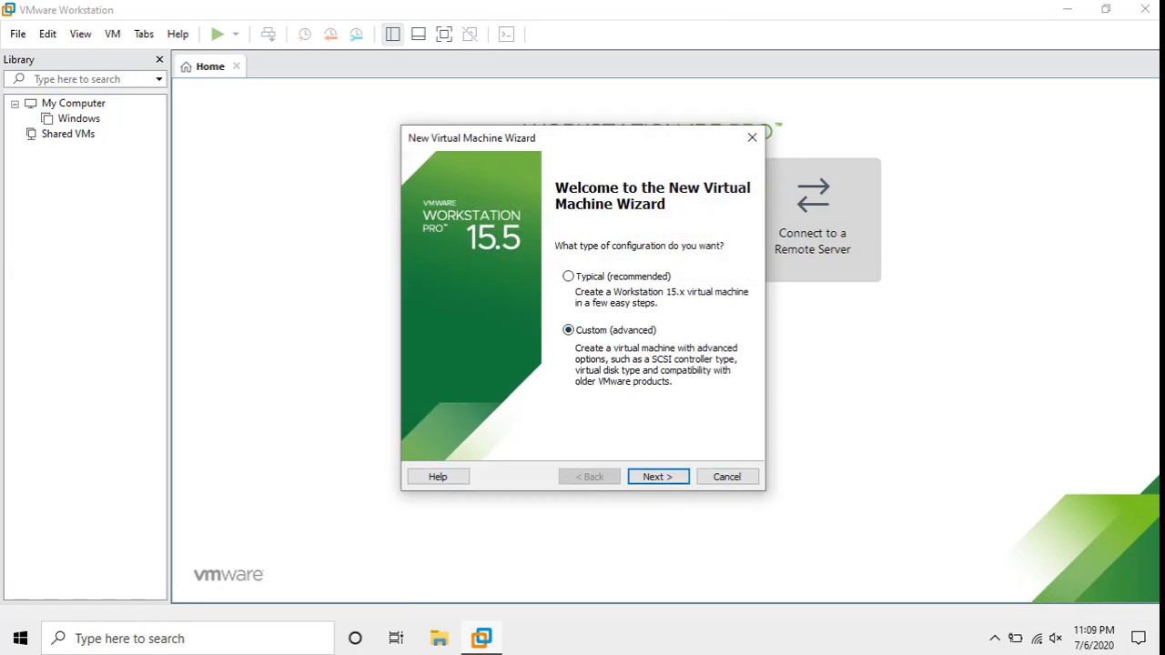Open the Tabs menu
The width and height of the screenshot is (1165, 655).
[144, 34]
